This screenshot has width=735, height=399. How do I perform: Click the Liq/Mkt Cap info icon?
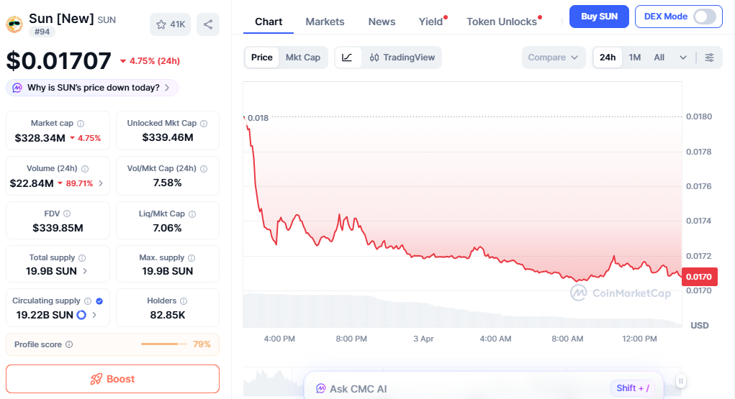[192, 214]
